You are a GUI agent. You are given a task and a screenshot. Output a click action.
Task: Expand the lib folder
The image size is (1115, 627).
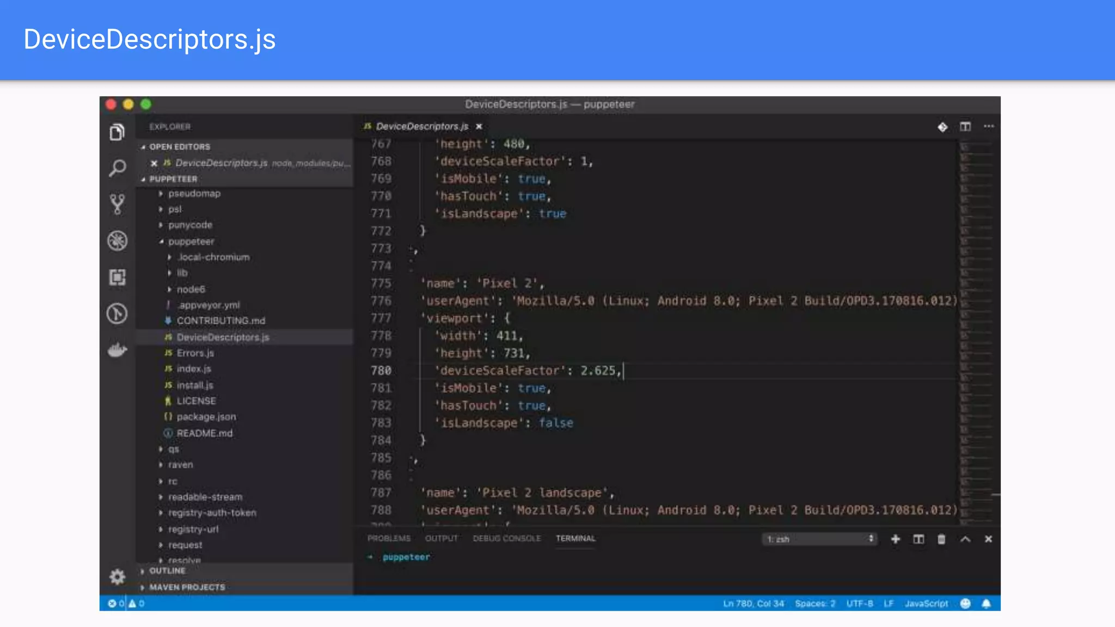[181, 273]
